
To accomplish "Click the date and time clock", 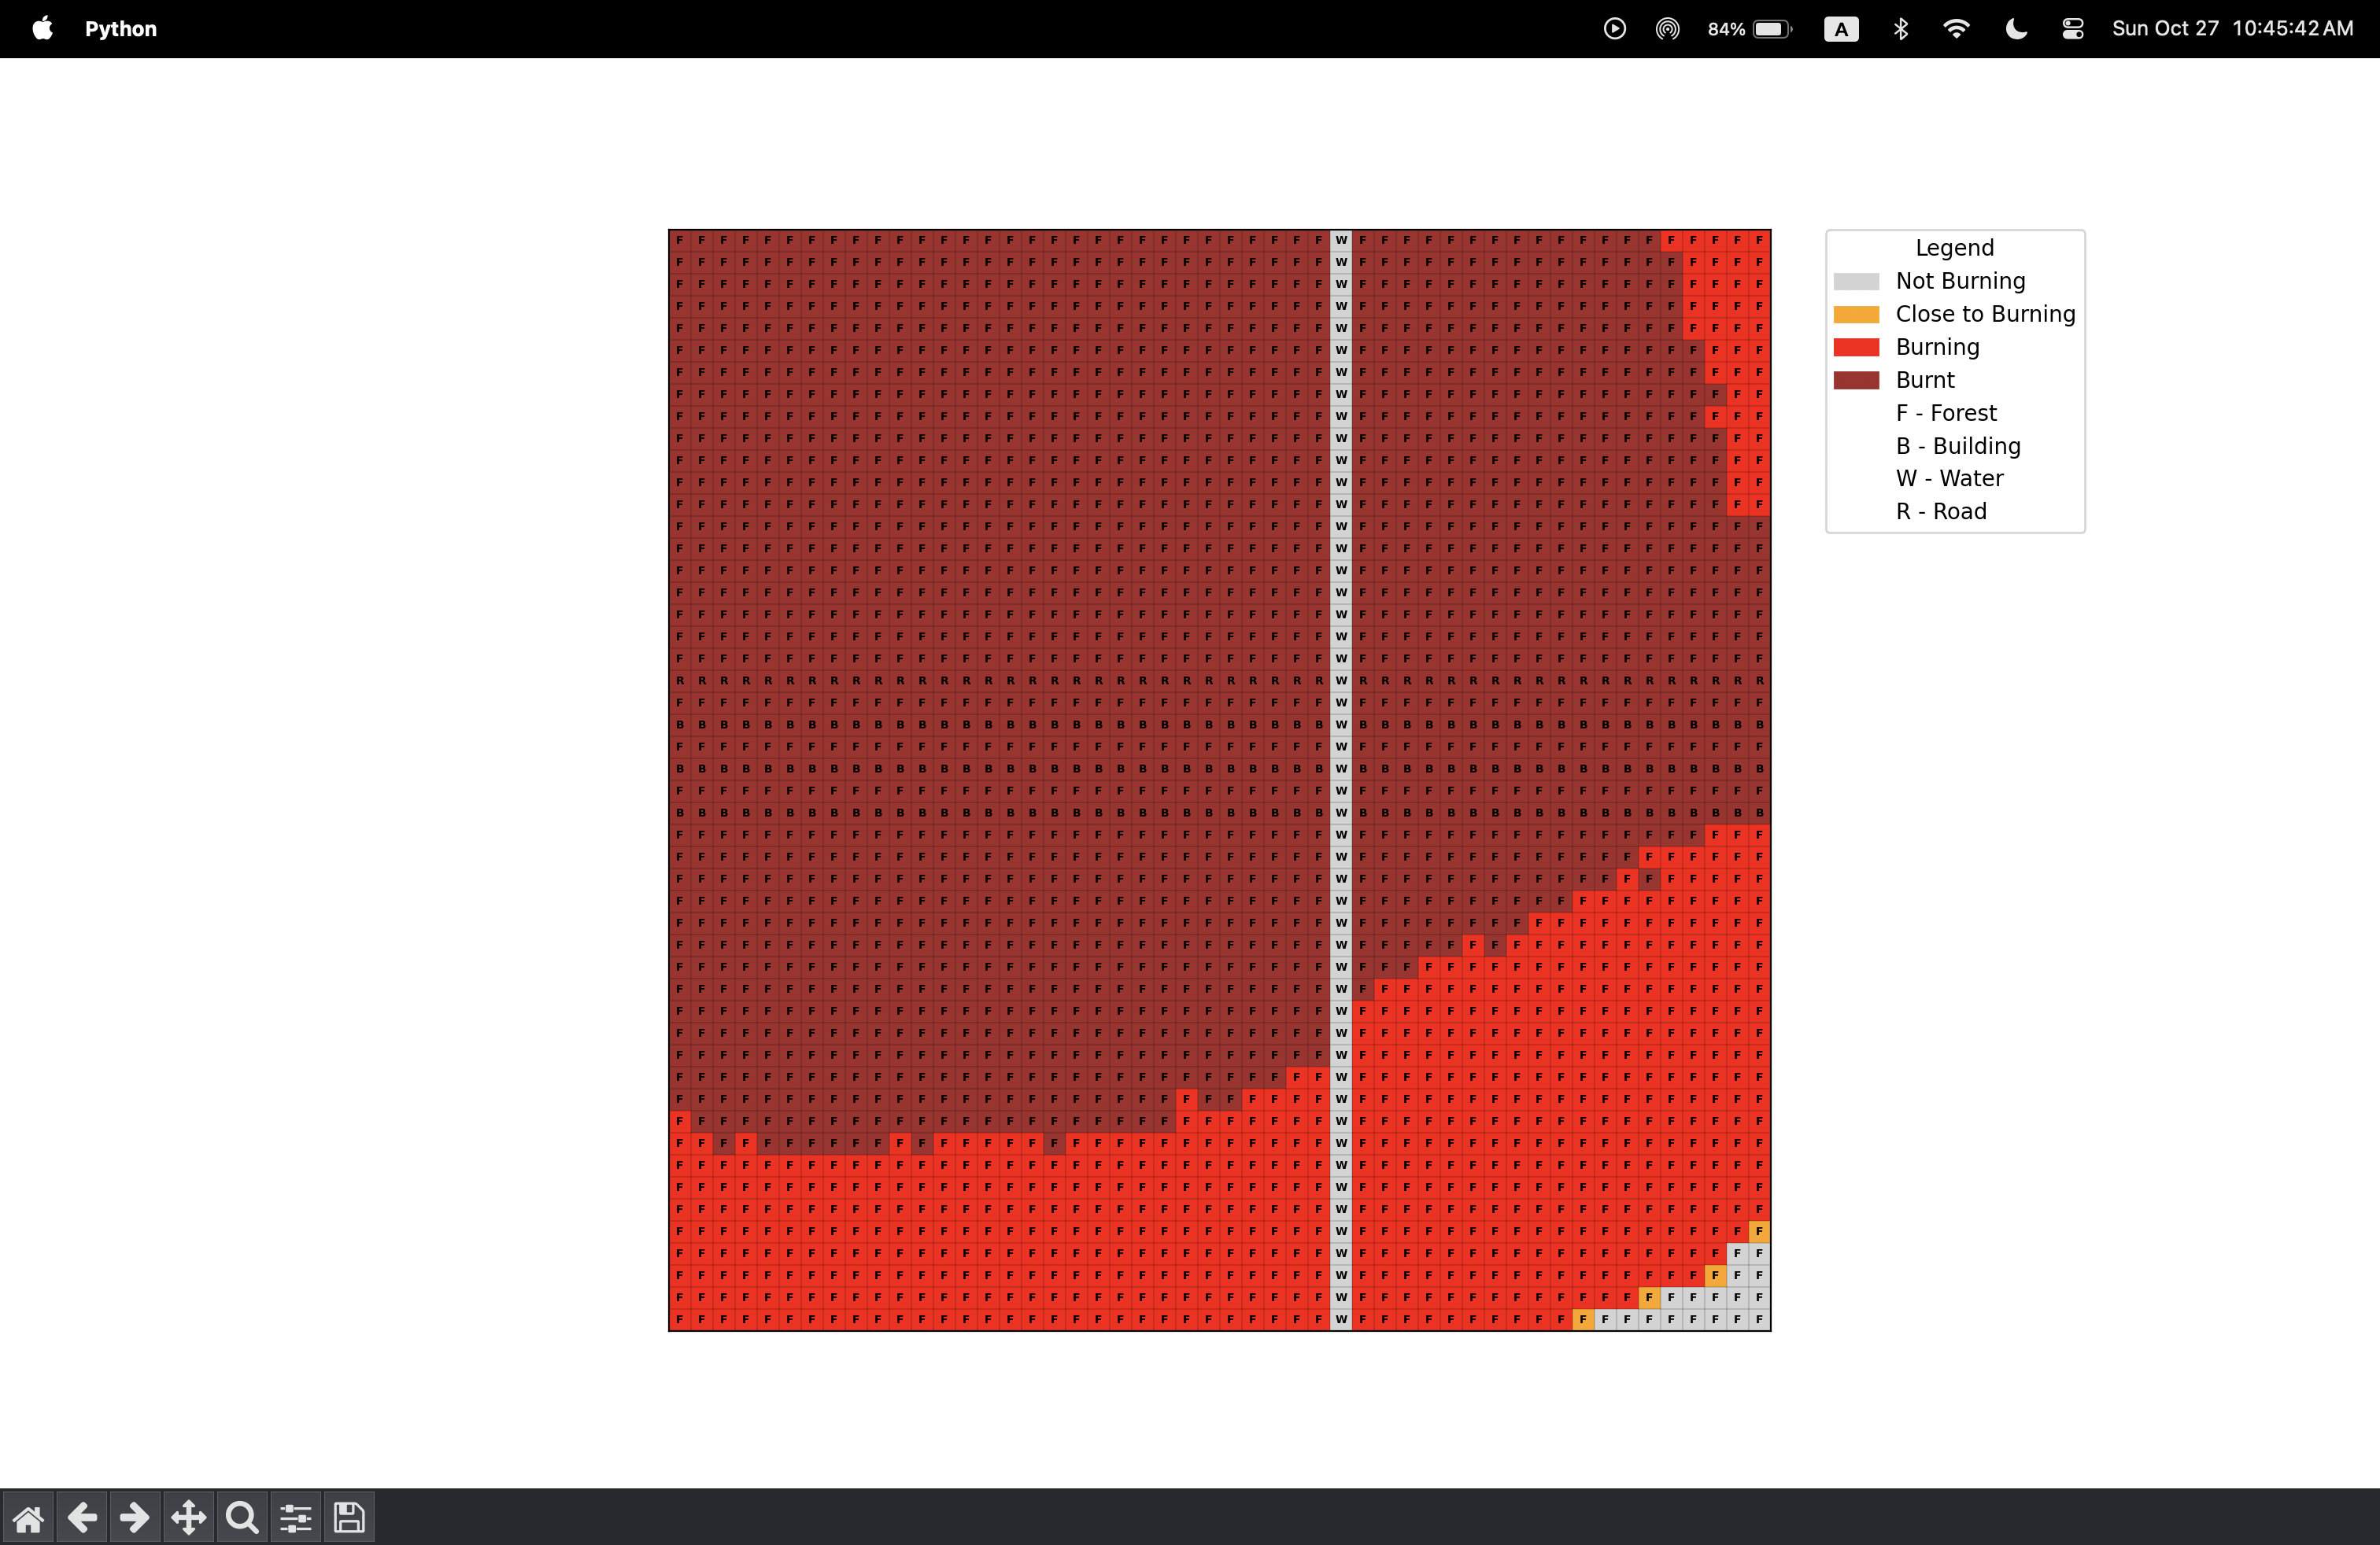I will [2232, 28].
